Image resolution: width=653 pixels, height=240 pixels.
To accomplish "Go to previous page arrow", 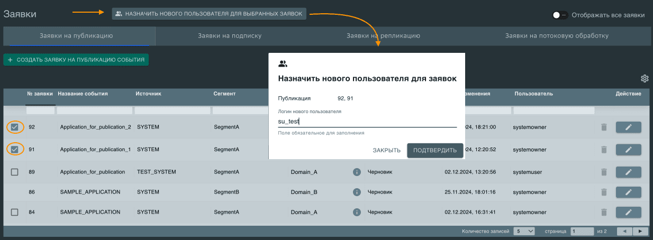I will (x=625, y=231).
